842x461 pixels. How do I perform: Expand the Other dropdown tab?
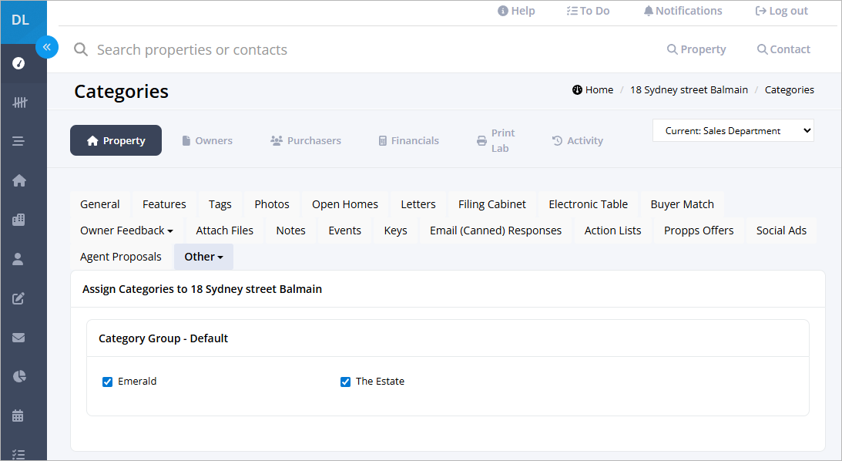click(203, 257)
